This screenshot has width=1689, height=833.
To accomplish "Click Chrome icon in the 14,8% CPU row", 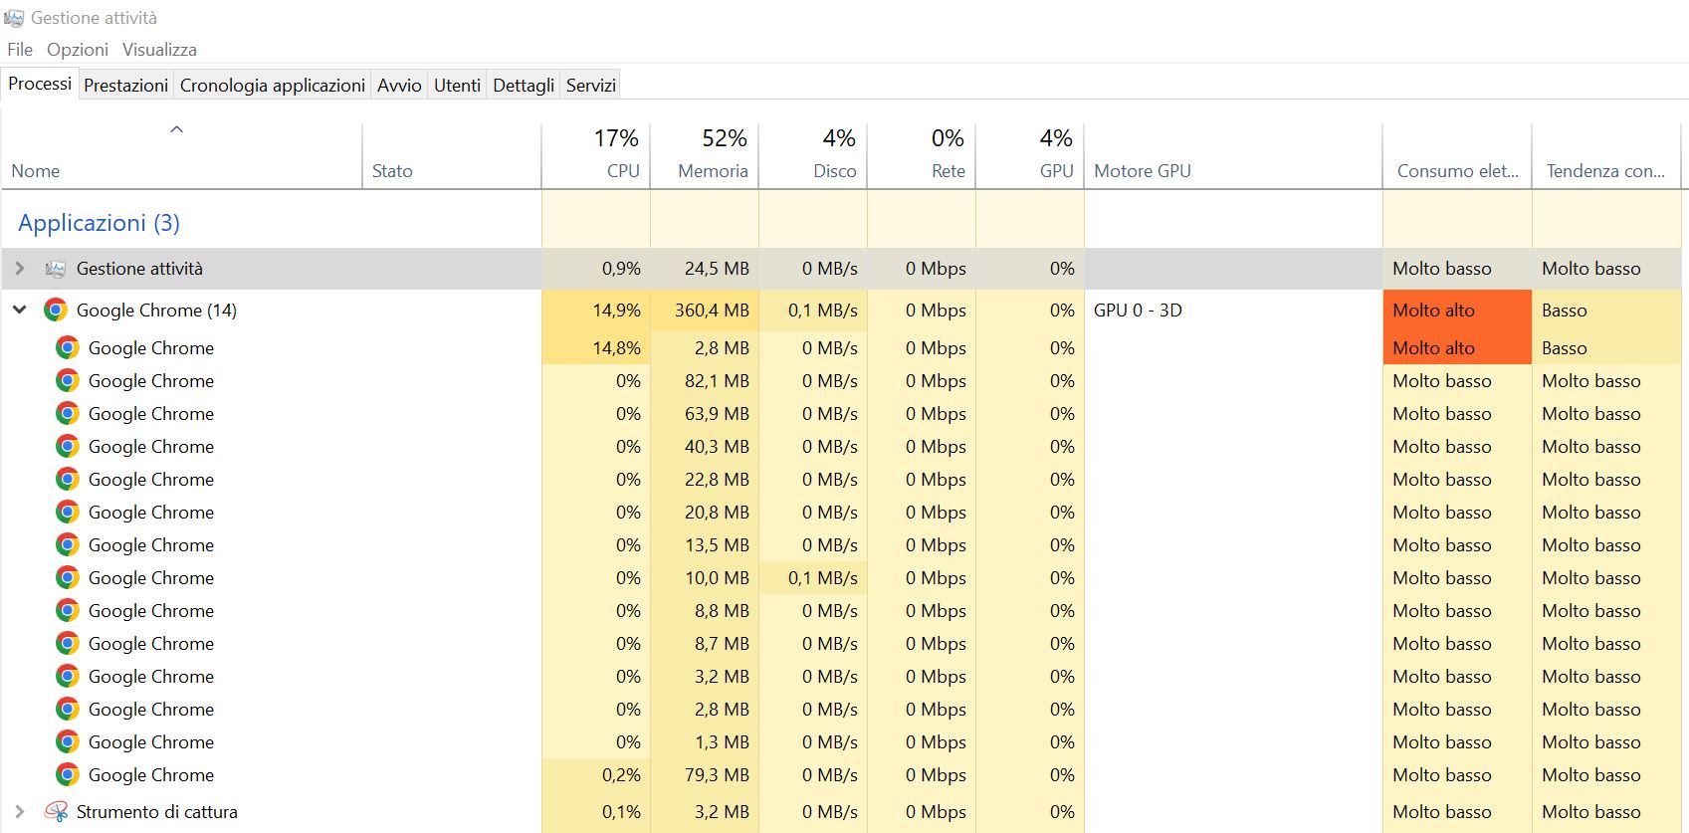I will [68, 347].
